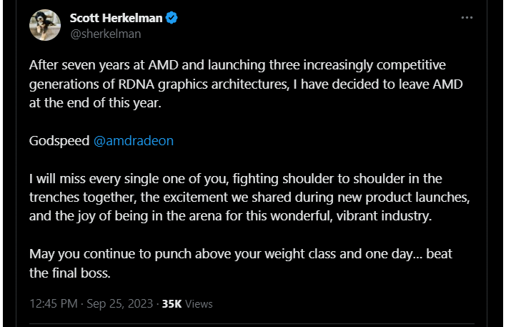Click the "trenches together" line of text
This screenshot has height=327, width=506.
pos(249,197)
